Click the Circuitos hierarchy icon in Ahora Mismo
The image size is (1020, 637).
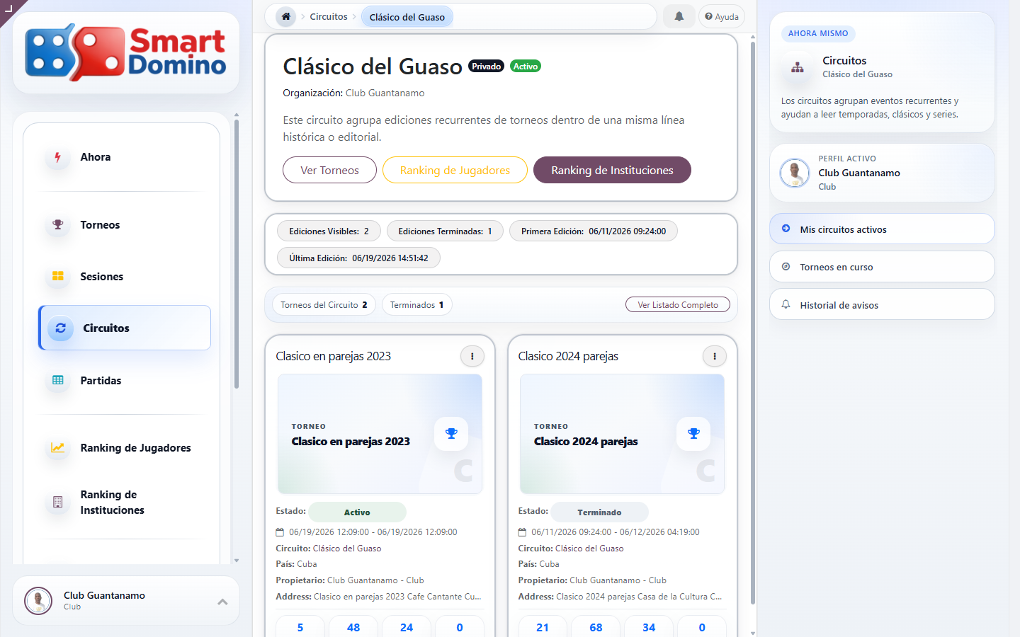pyautogui.click(x=798, y=67)
